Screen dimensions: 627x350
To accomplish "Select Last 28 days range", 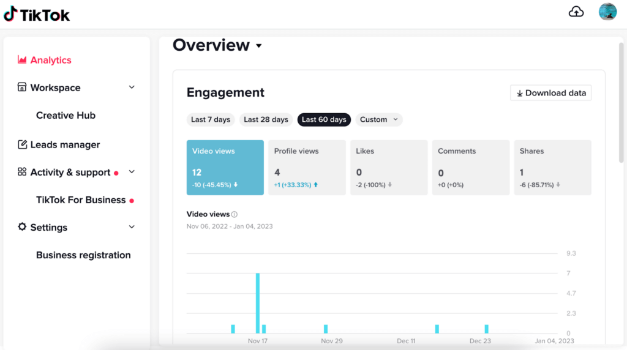I will pos(266,119).
